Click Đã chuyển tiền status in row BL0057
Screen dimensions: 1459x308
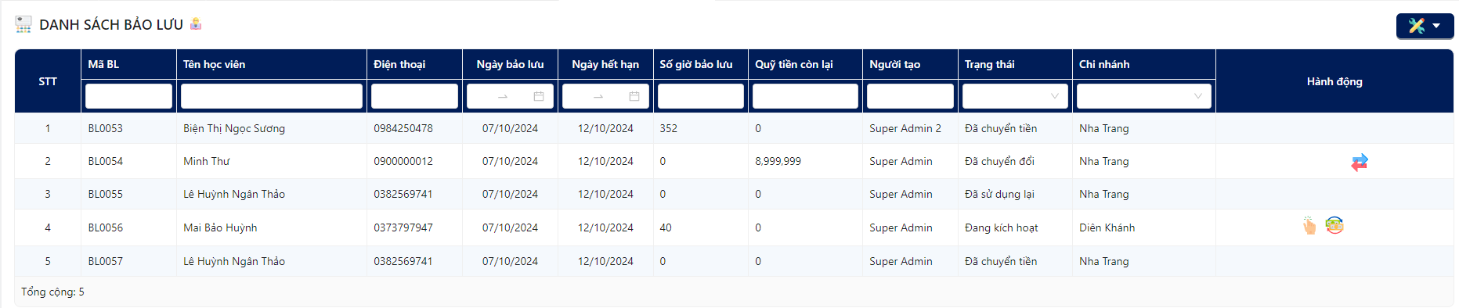click(1001, 261)
